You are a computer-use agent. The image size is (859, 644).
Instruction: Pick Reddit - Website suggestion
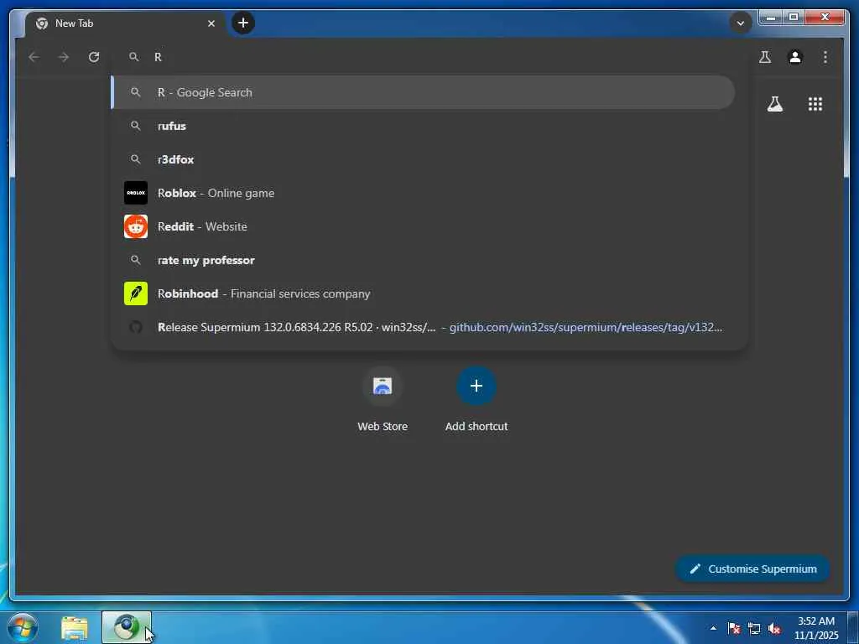tap(423, 226)
